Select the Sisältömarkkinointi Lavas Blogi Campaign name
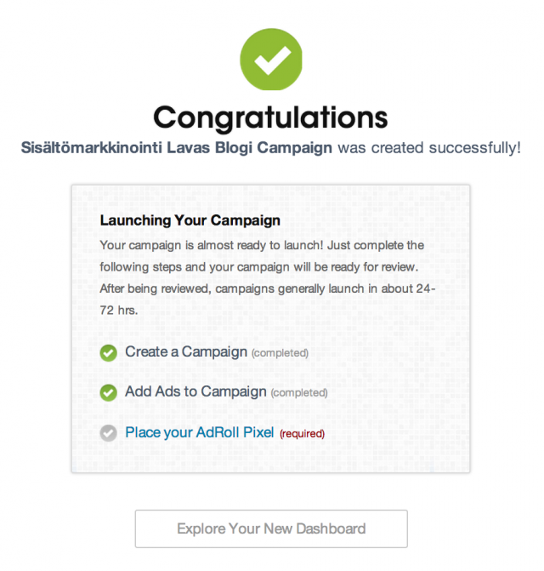544x571 pixels. [177, 147]
